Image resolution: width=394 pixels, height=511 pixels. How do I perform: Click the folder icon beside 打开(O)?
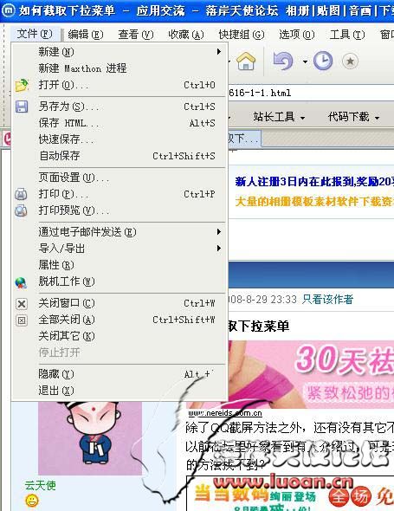tap(22, 85)
